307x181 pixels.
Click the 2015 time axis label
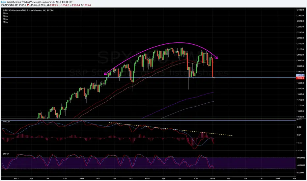147,178
